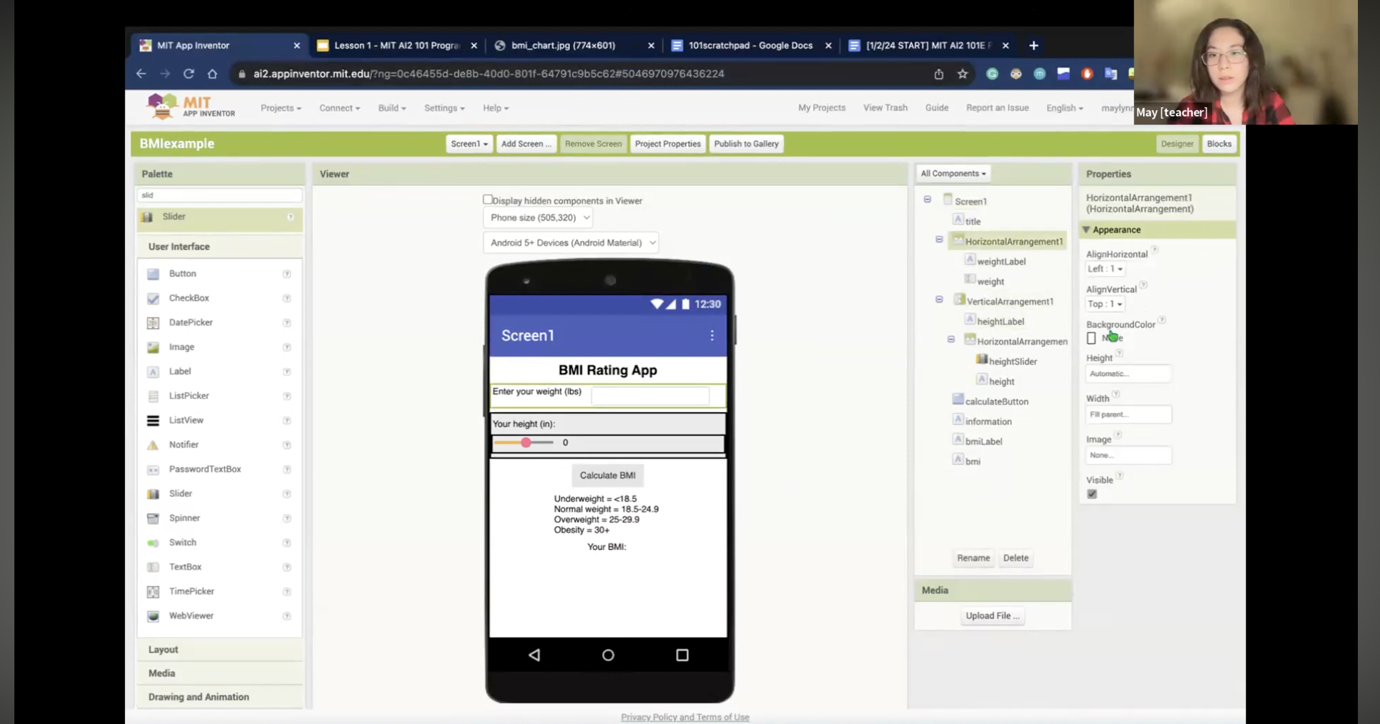
Task: Bookmark page with the star icon
Action: point(963,74)
